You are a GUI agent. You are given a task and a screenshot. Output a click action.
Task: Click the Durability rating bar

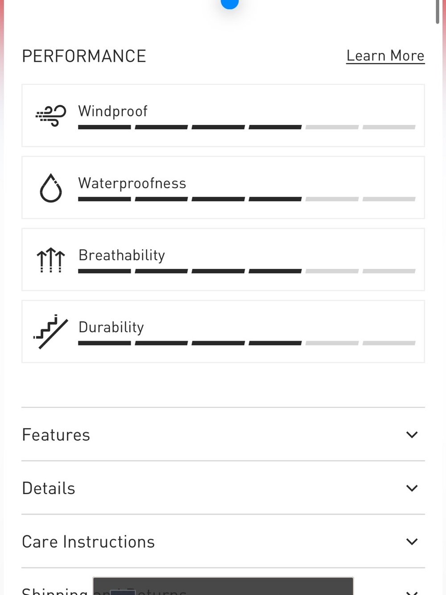(247, 343)
